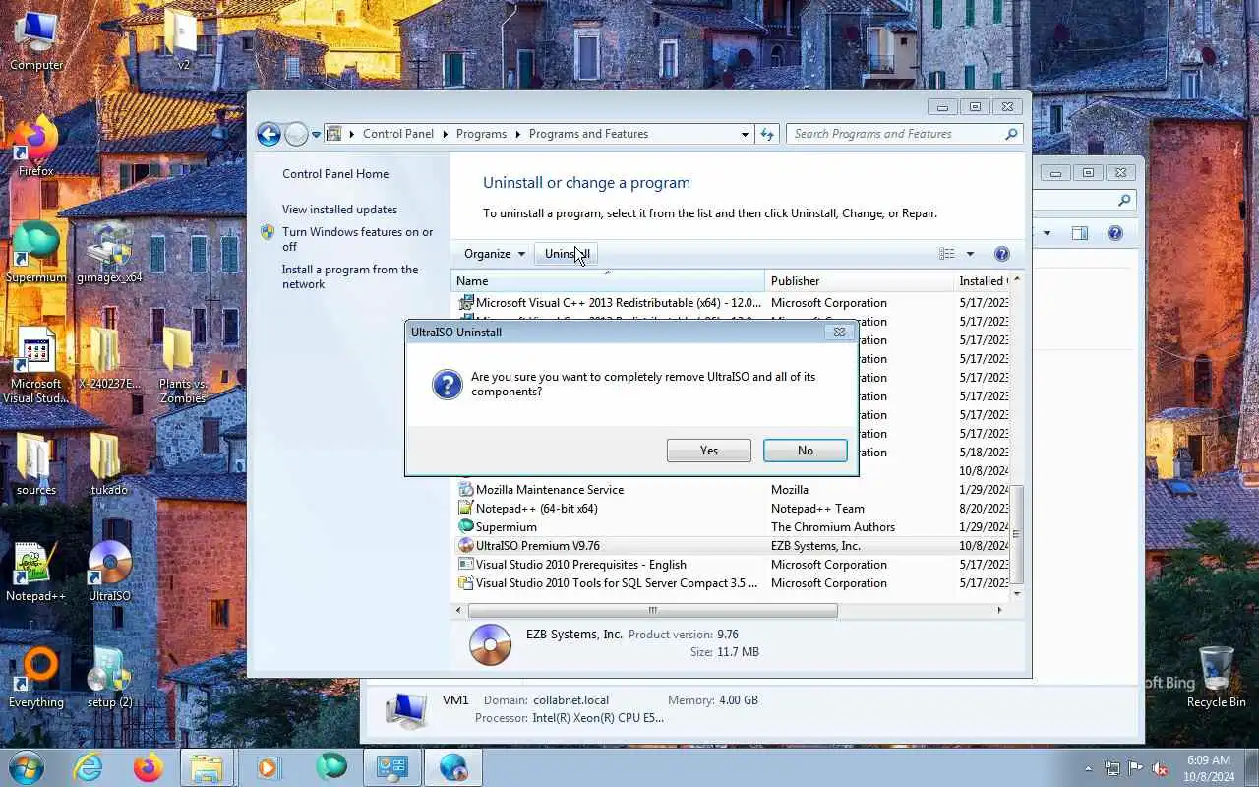This screenshot has width=1259, height=787.
Task: Open Firefox from the taskbar
Action: click(x=149, y=767)
